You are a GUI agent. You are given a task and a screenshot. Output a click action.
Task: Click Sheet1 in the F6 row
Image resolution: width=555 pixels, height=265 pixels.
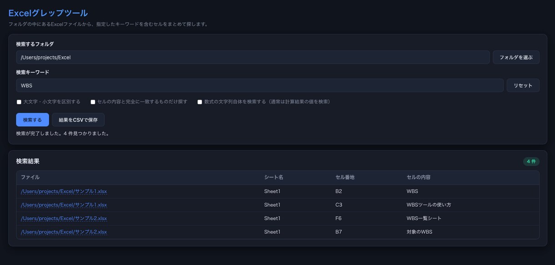click(272, 219)
